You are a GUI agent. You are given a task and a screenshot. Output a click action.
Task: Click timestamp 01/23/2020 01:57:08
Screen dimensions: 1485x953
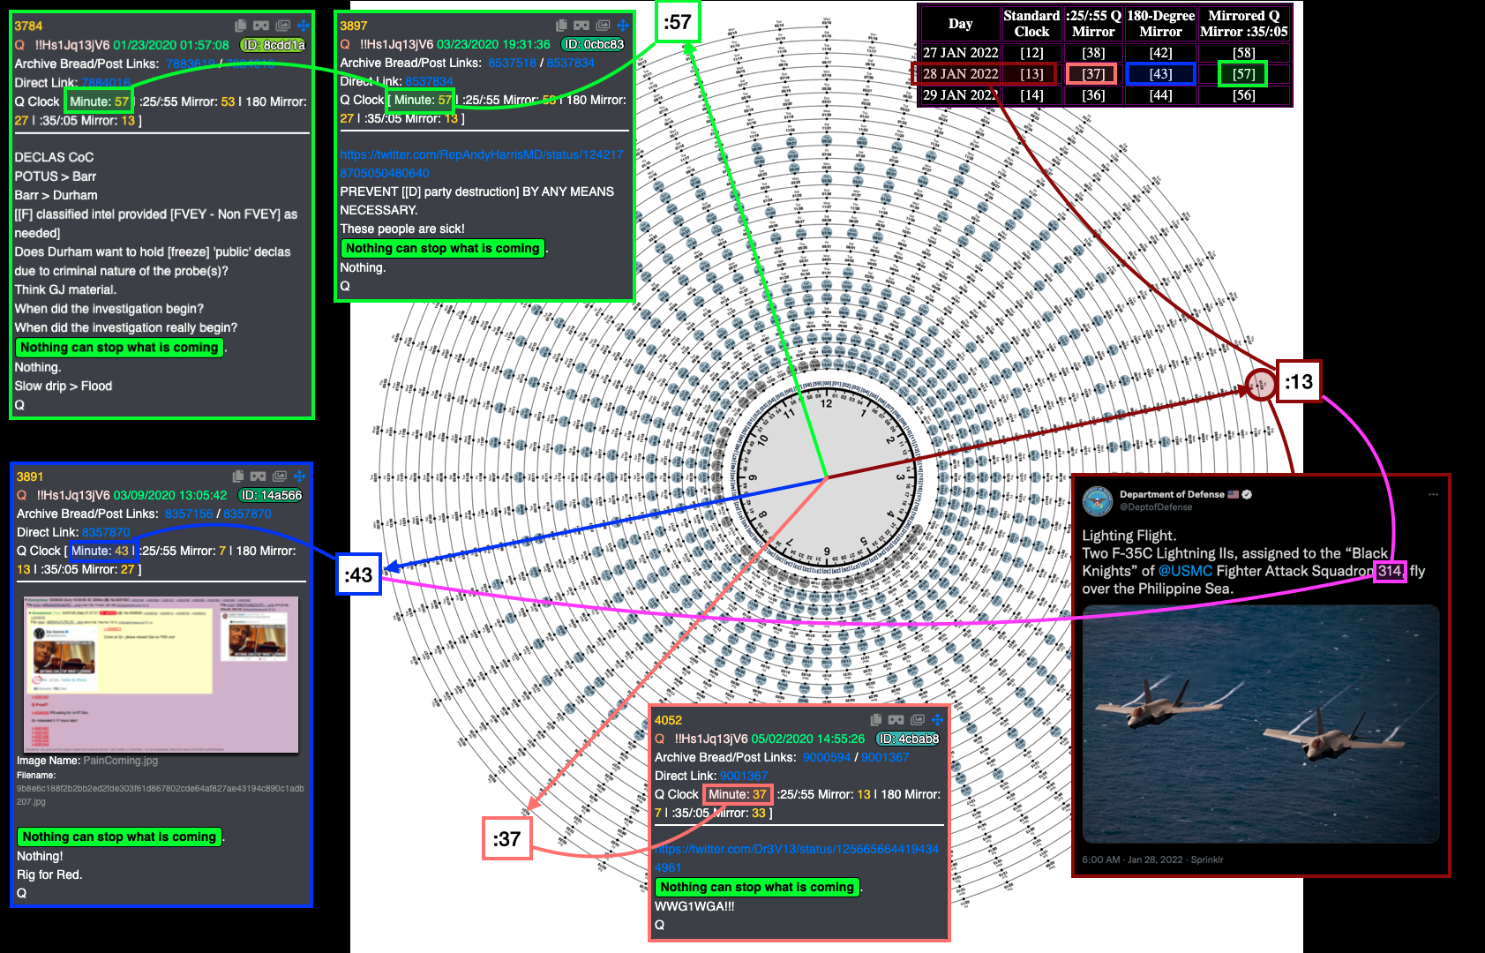click(x=171, y=45)
